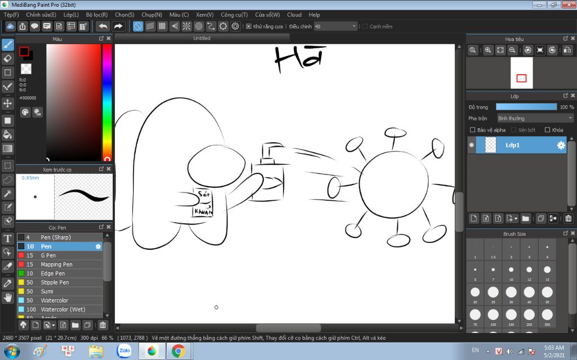Toggle visibility of Lớp1 layer
The image size is (577, 360).
(x=472, y=145)
